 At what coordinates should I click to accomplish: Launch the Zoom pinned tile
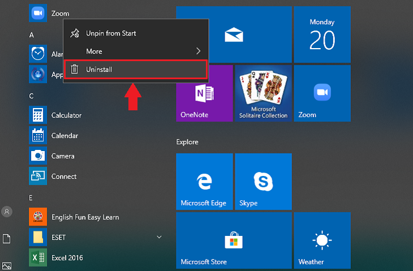point(322,93)
